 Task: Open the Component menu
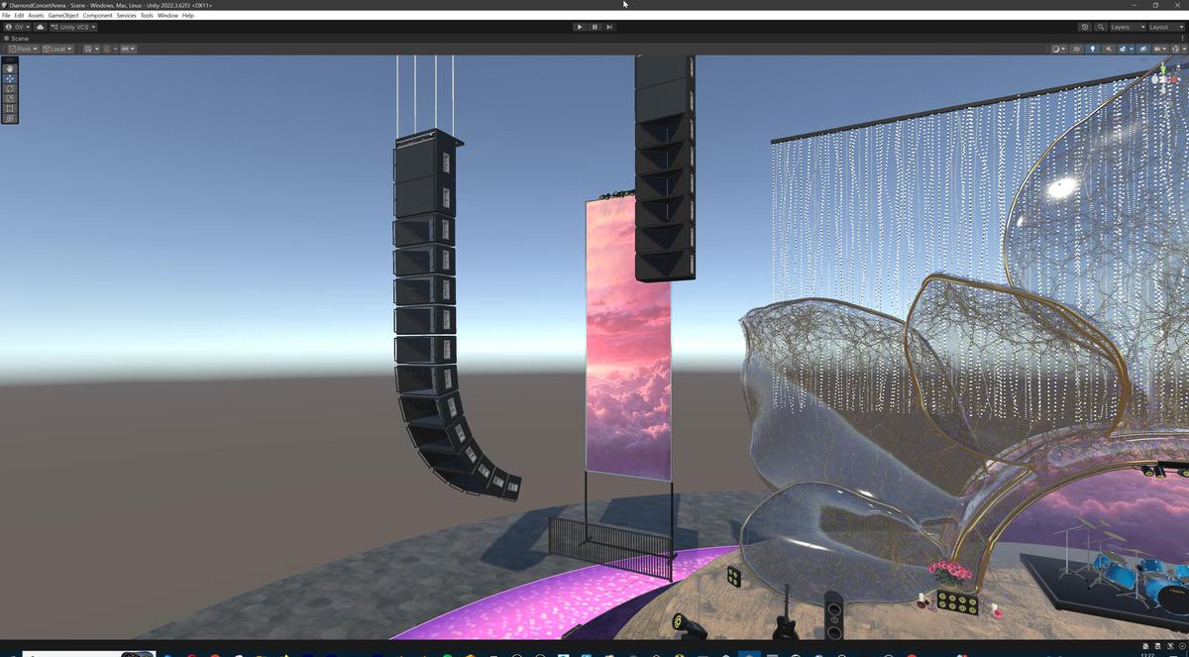point(97,16)
